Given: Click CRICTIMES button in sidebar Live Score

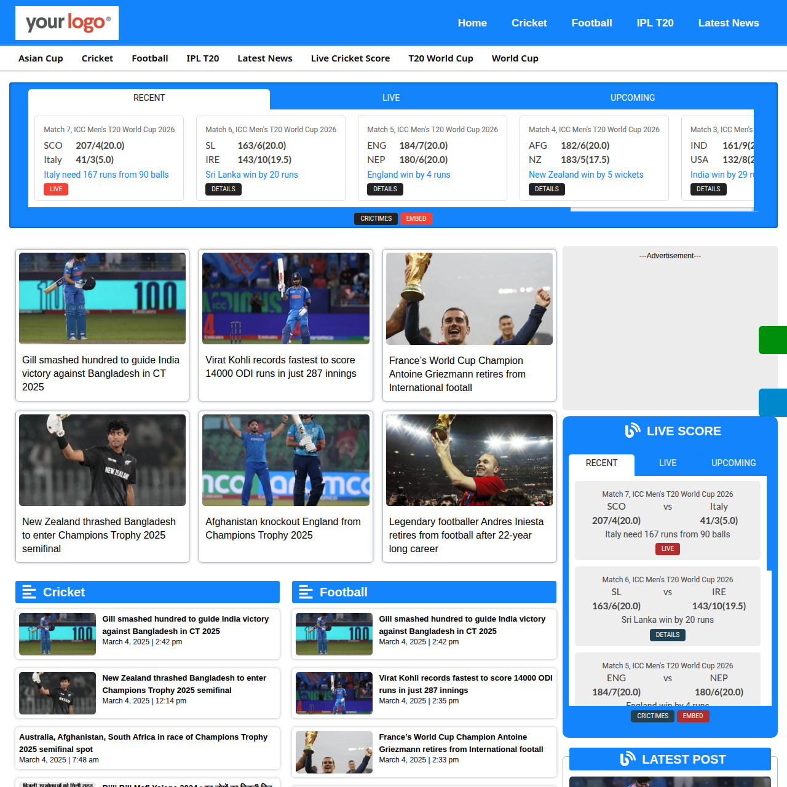Looking at the screenshot, I should (x=652, y=716).
